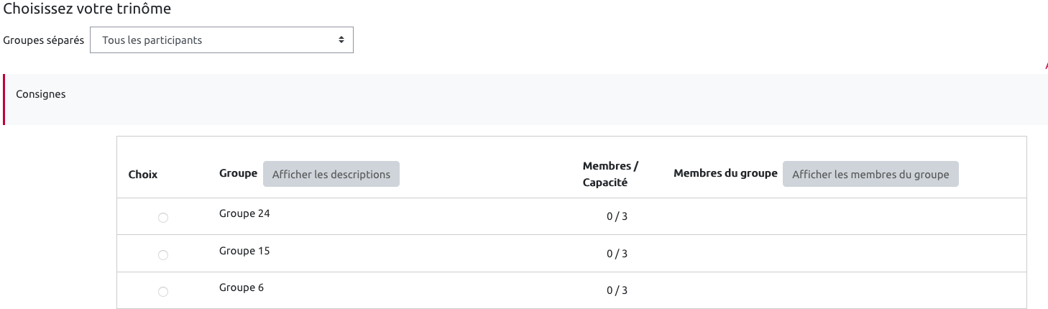Click the Groupe column header

point(238,173)
